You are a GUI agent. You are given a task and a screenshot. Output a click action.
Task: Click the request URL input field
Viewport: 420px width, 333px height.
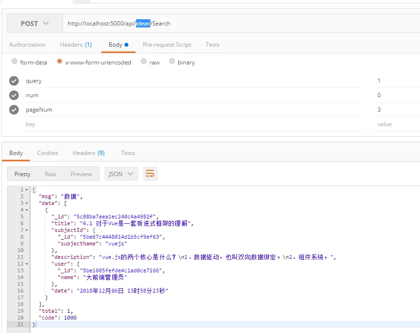click(x=241, y=24)
